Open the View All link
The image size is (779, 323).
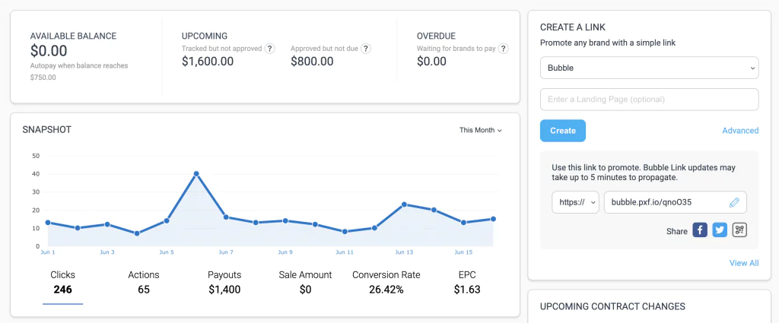744,263
